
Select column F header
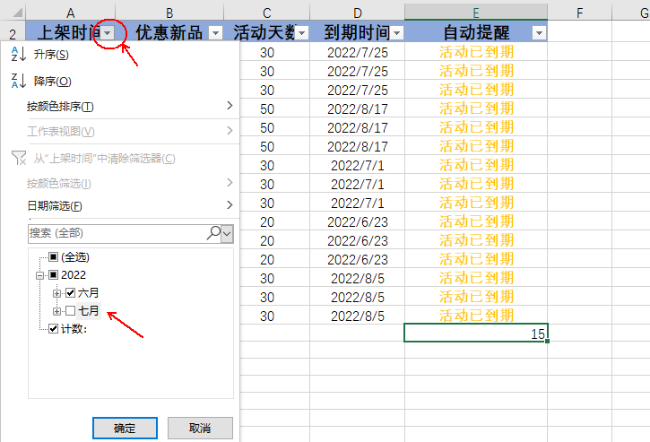[x=579, y=13]
